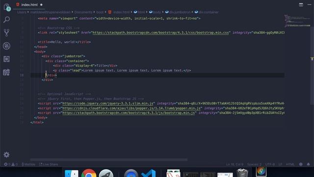314x177 pixels.
Task: Click the Users breadcrumb segment
Action: tap(22, 12)
